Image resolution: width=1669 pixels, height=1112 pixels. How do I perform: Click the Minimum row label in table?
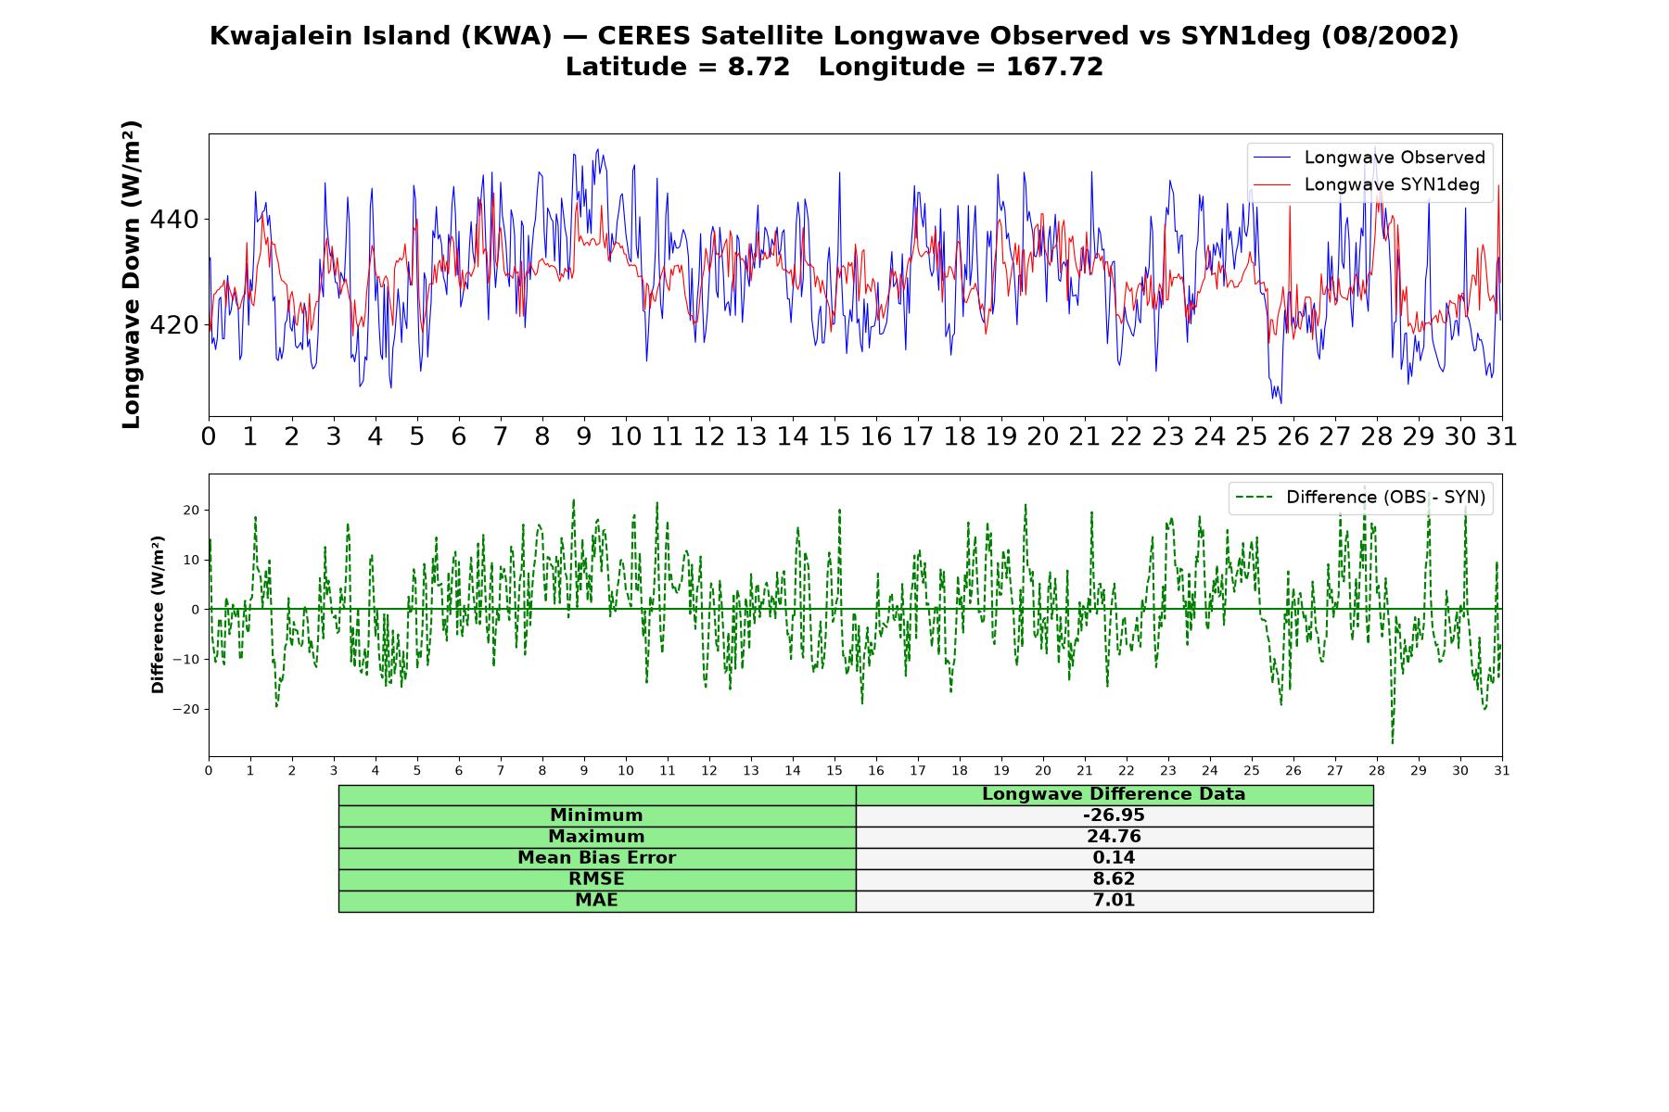tap(596, 815)
